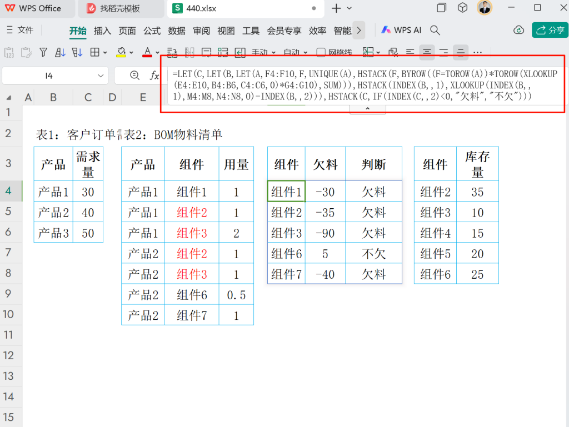Click the find and select icon
The width and height of the screenshot is (569, 427).
click(x=393, y=53)
